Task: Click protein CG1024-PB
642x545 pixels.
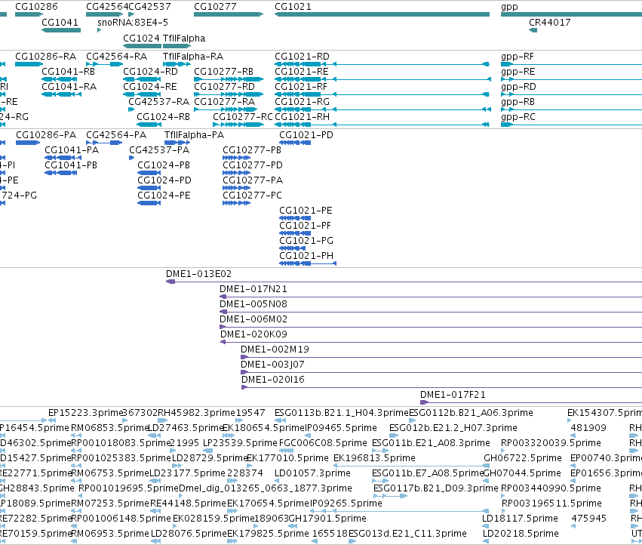Action: [164, 165]
